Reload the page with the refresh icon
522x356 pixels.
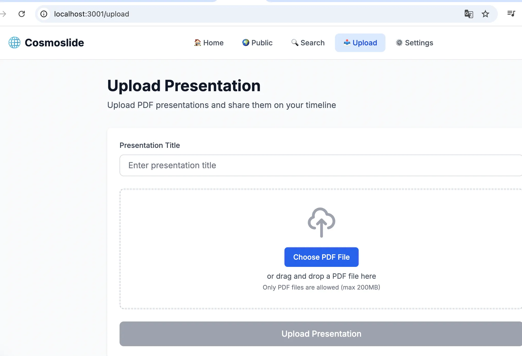coord(22,14)
